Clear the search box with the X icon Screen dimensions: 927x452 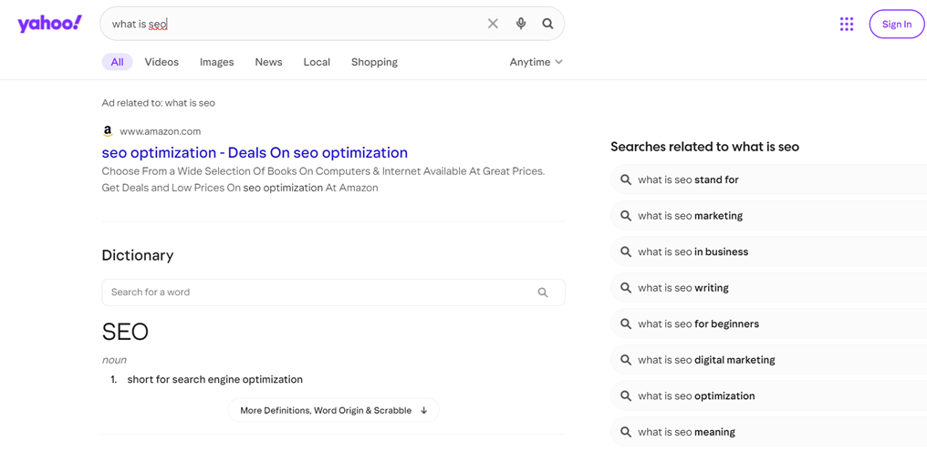point(493,24)
